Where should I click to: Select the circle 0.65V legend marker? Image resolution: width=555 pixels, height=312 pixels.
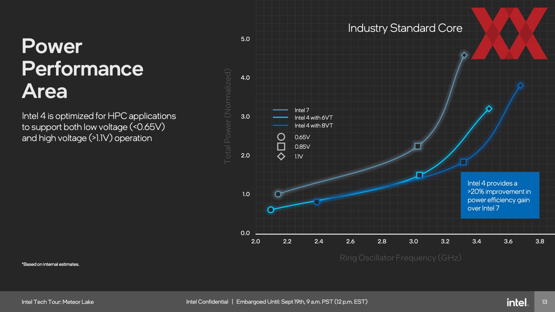tap(281, 137)
